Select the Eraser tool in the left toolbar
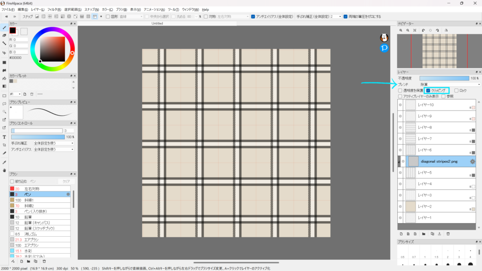This screenshot has height=271, width=482. [x=4, y=35]
